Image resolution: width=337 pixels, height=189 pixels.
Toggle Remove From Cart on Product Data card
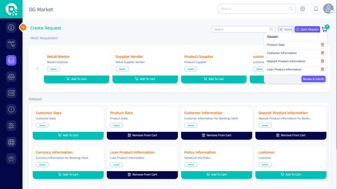142,135
